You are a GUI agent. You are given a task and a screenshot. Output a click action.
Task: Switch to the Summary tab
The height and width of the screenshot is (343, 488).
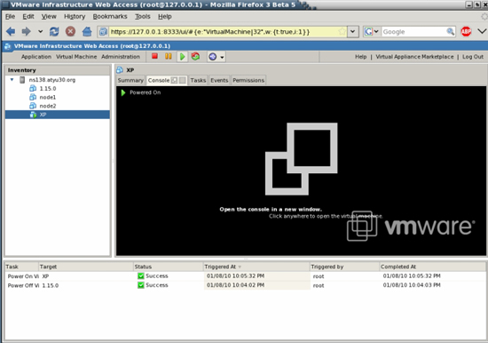[130, 81]
